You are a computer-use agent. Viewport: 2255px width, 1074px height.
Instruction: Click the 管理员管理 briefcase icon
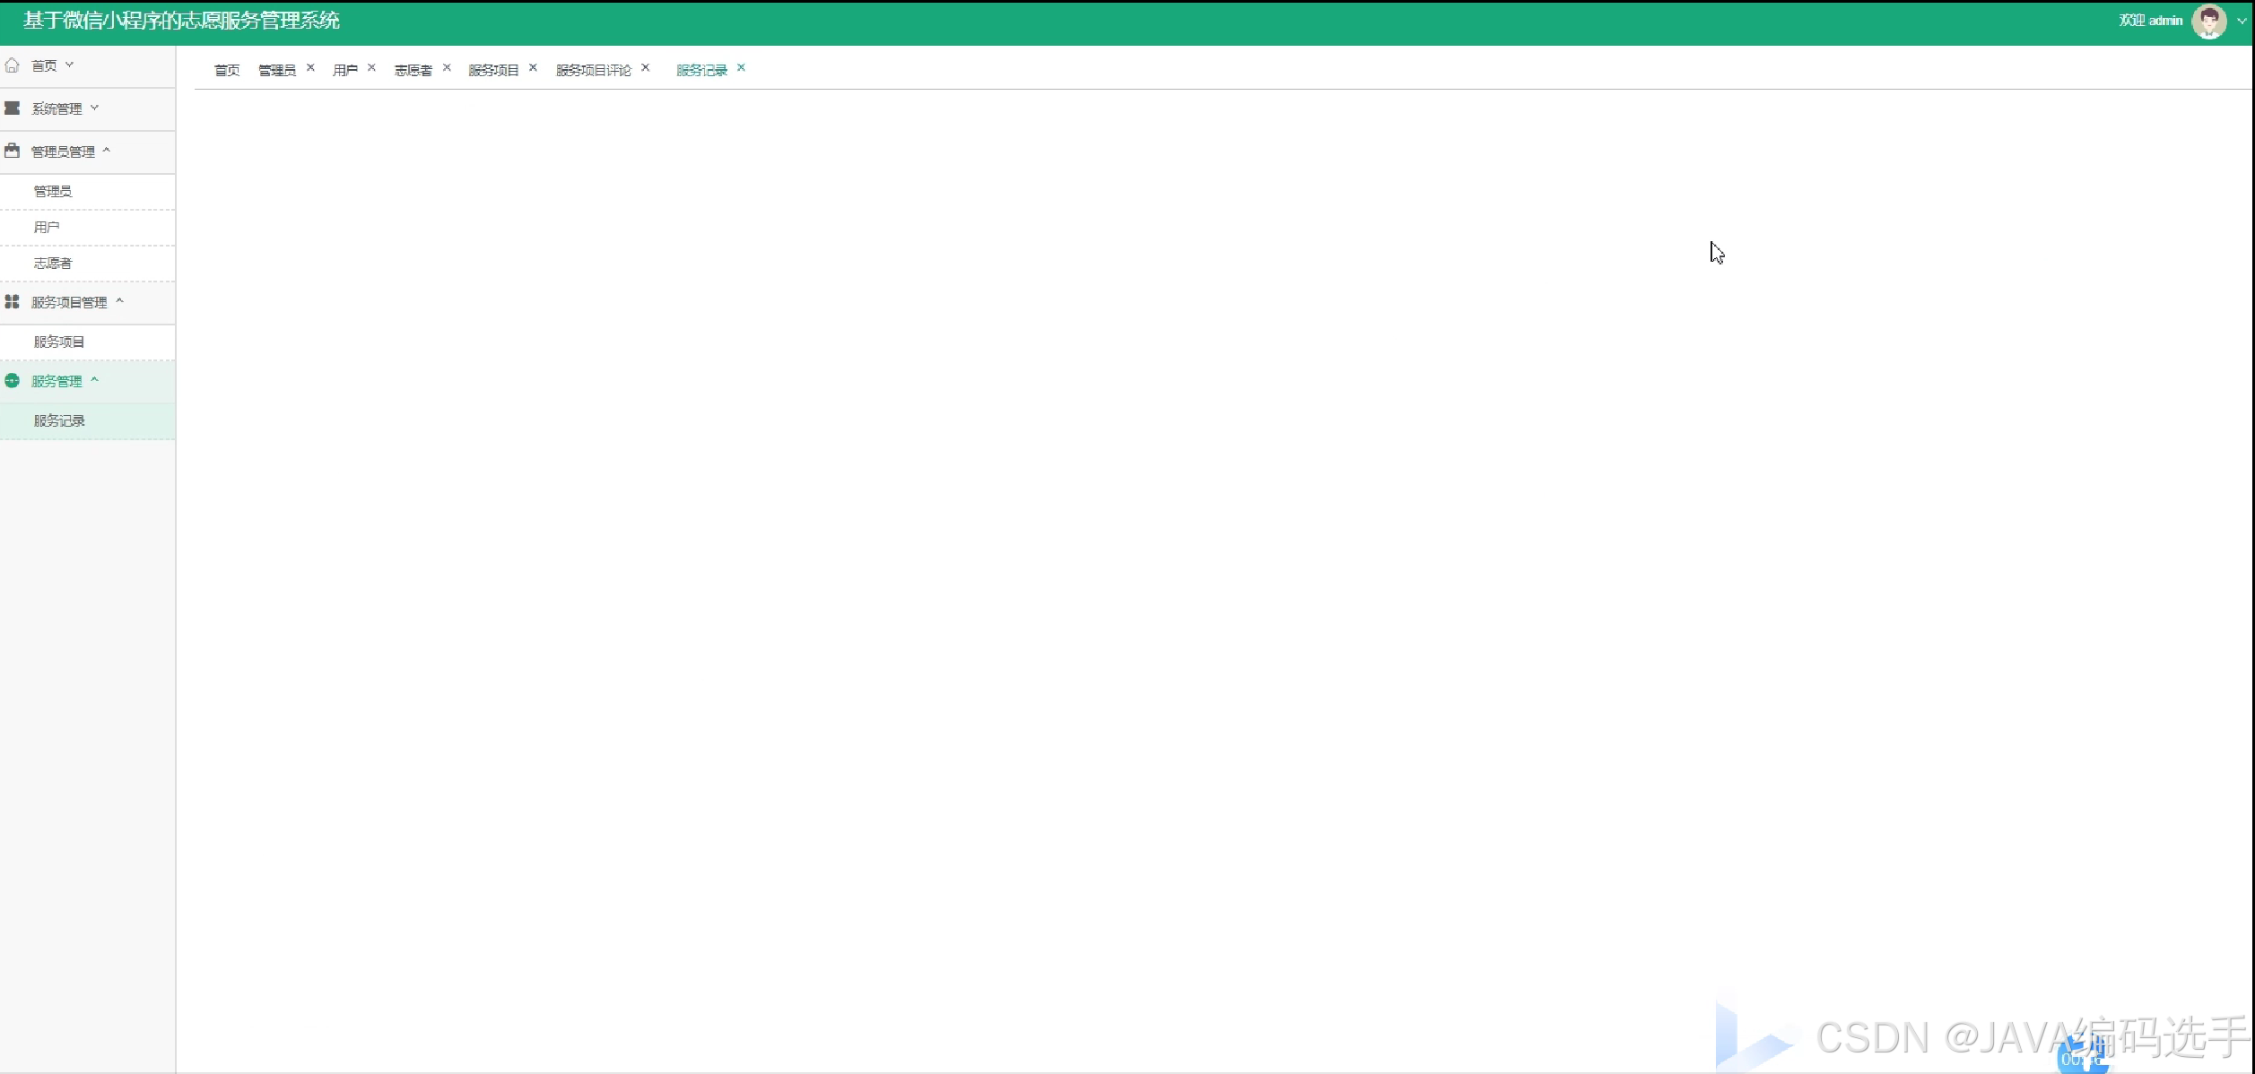click(12, 152)
